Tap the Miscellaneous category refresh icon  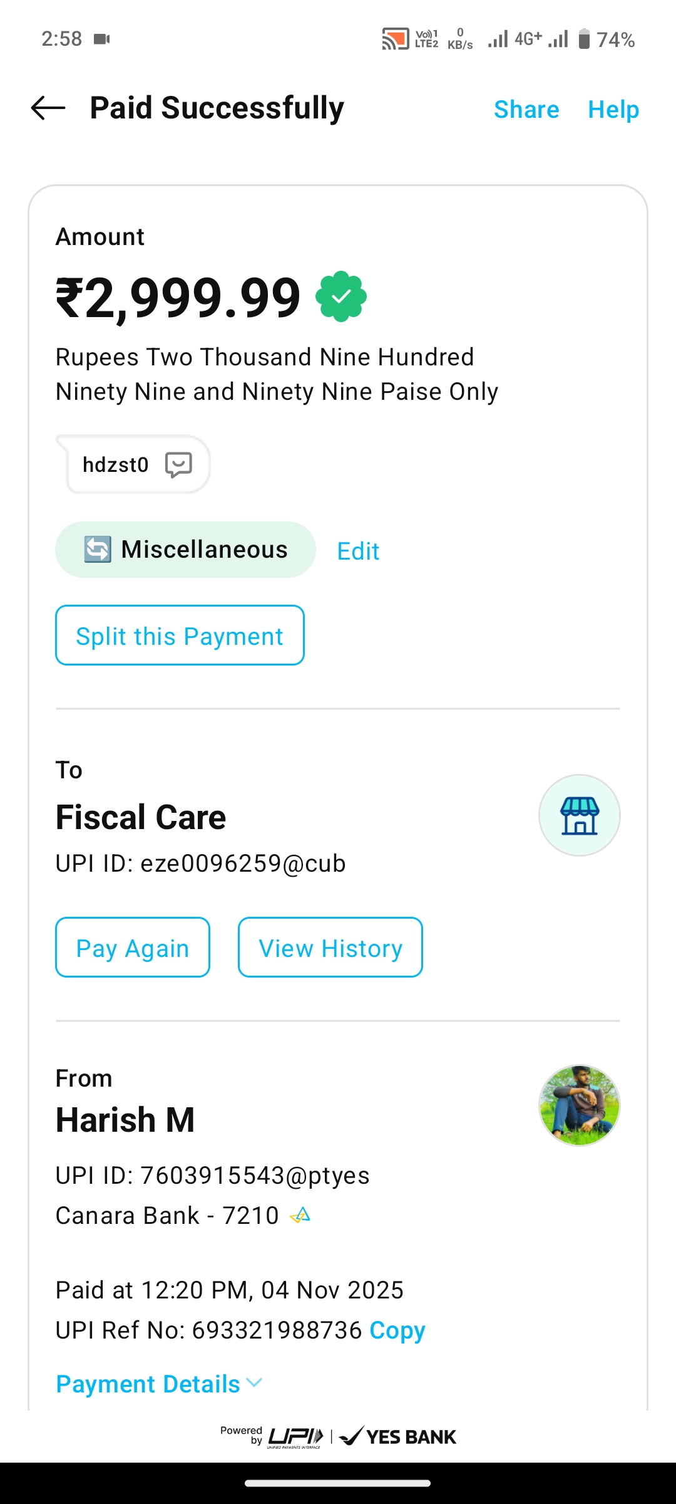[98, 550]
